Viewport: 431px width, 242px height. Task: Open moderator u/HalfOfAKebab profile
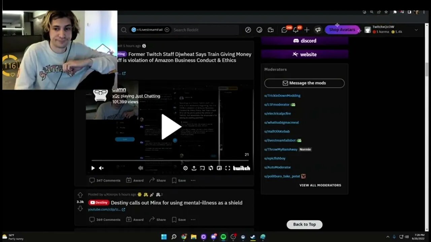click(x=277, y=131)
